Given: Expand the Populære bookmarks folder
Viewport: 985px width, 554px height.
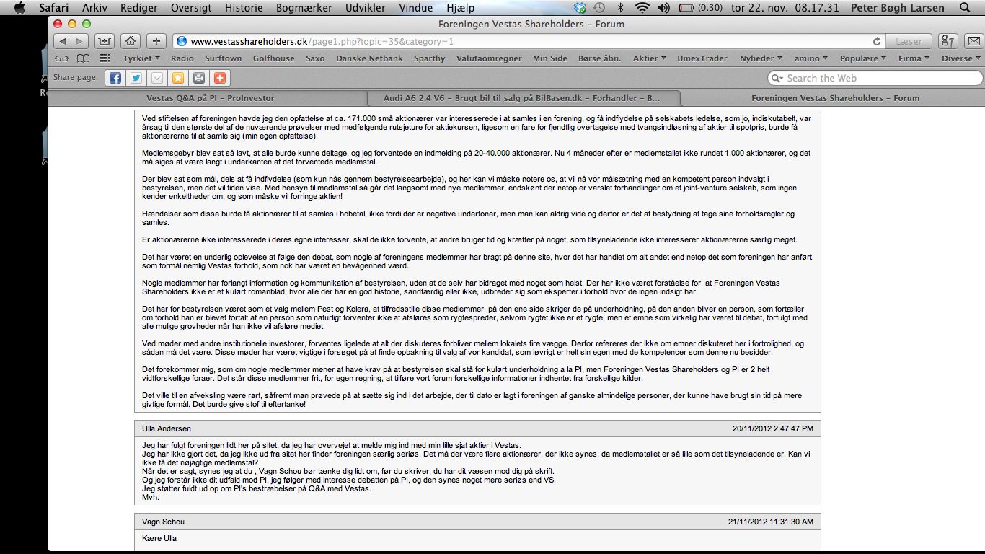Looking at the screenshot, I should coord(863,58).
